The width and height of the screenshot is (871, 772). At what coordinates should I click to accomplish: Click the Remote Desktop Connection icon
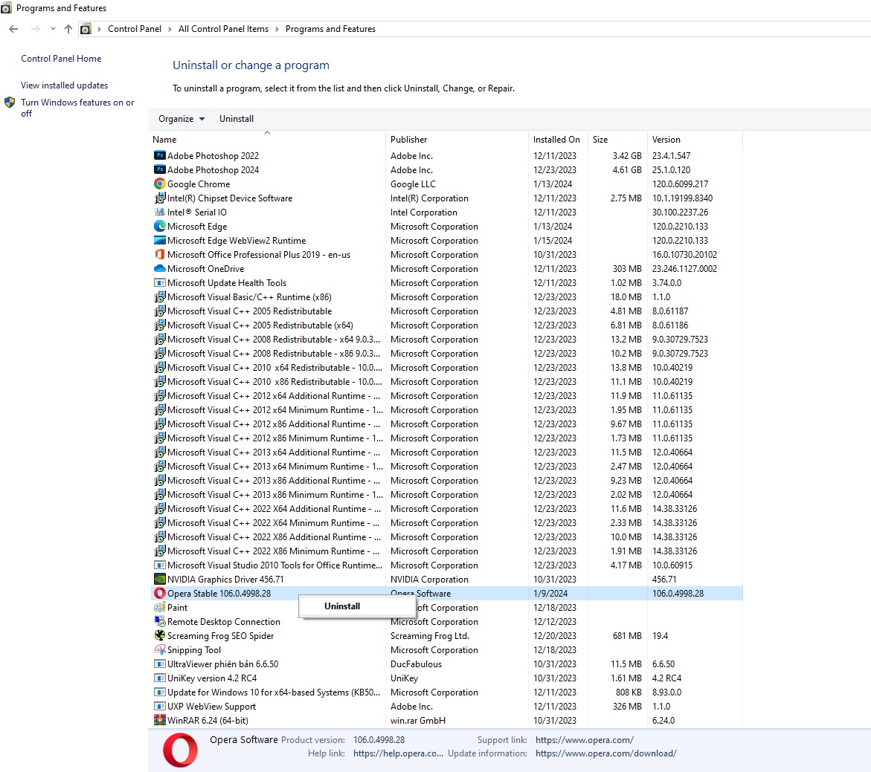coord(159,622)
